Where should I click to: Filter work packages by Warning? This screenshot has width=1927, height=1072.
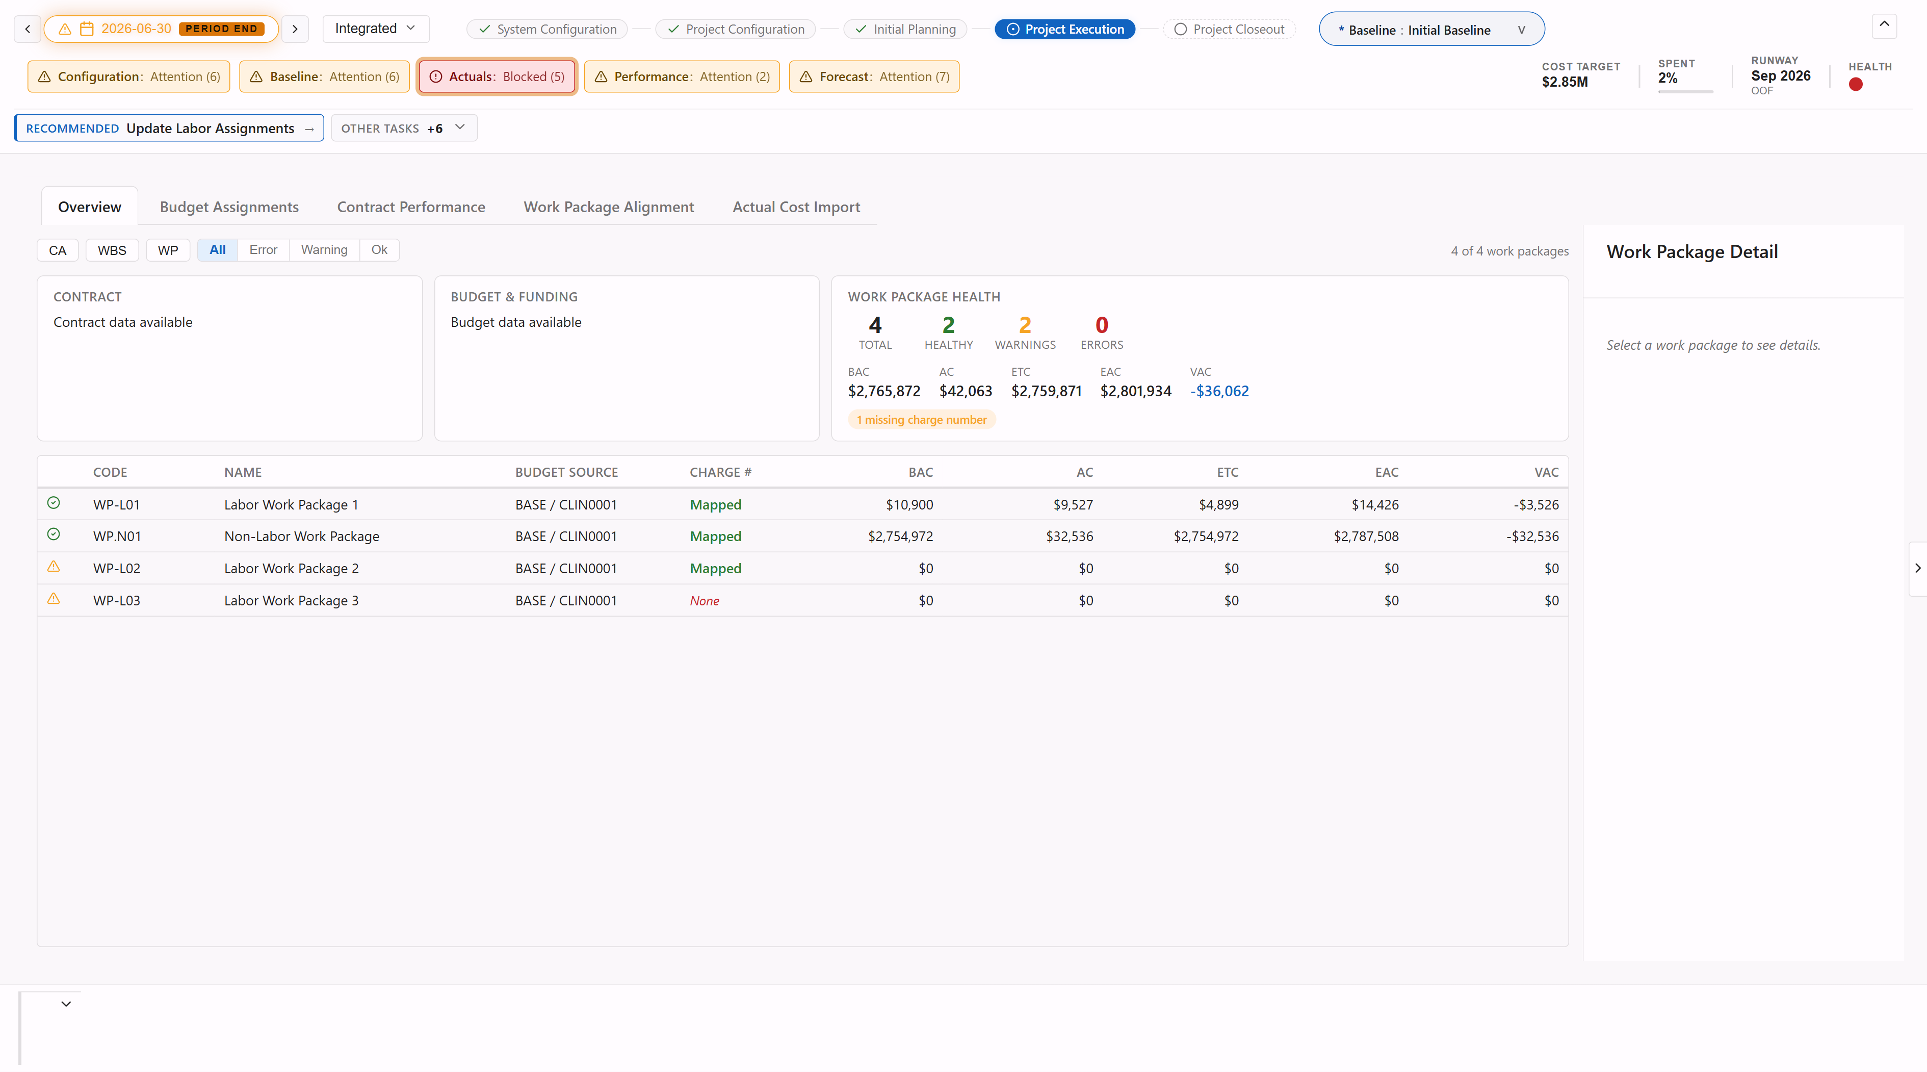(x=324, y=250)
